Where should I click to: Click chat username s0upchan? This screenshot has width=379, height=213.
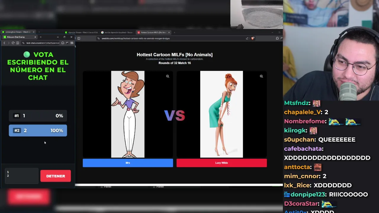(x=300, y=140)
